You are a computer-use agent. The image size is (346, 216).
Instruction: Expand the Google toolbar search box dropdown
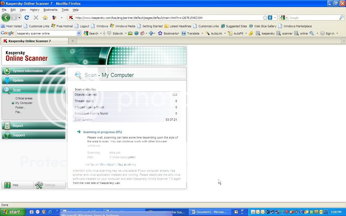79,33
